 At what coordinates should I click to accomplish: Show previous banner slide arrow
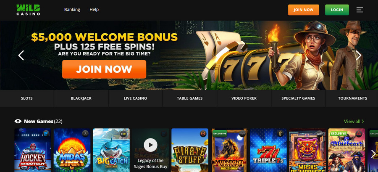21,55
